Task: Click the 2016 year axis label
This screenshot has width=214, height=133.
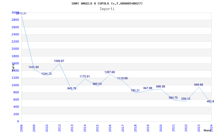Action: (110, 128)
